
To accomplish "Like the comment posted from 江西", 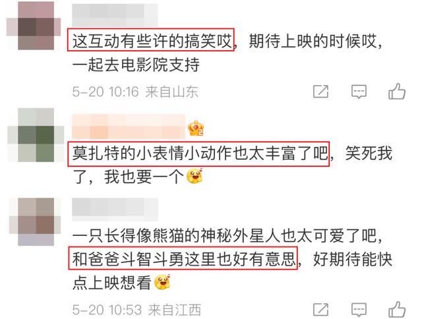I will coord(397,309).
